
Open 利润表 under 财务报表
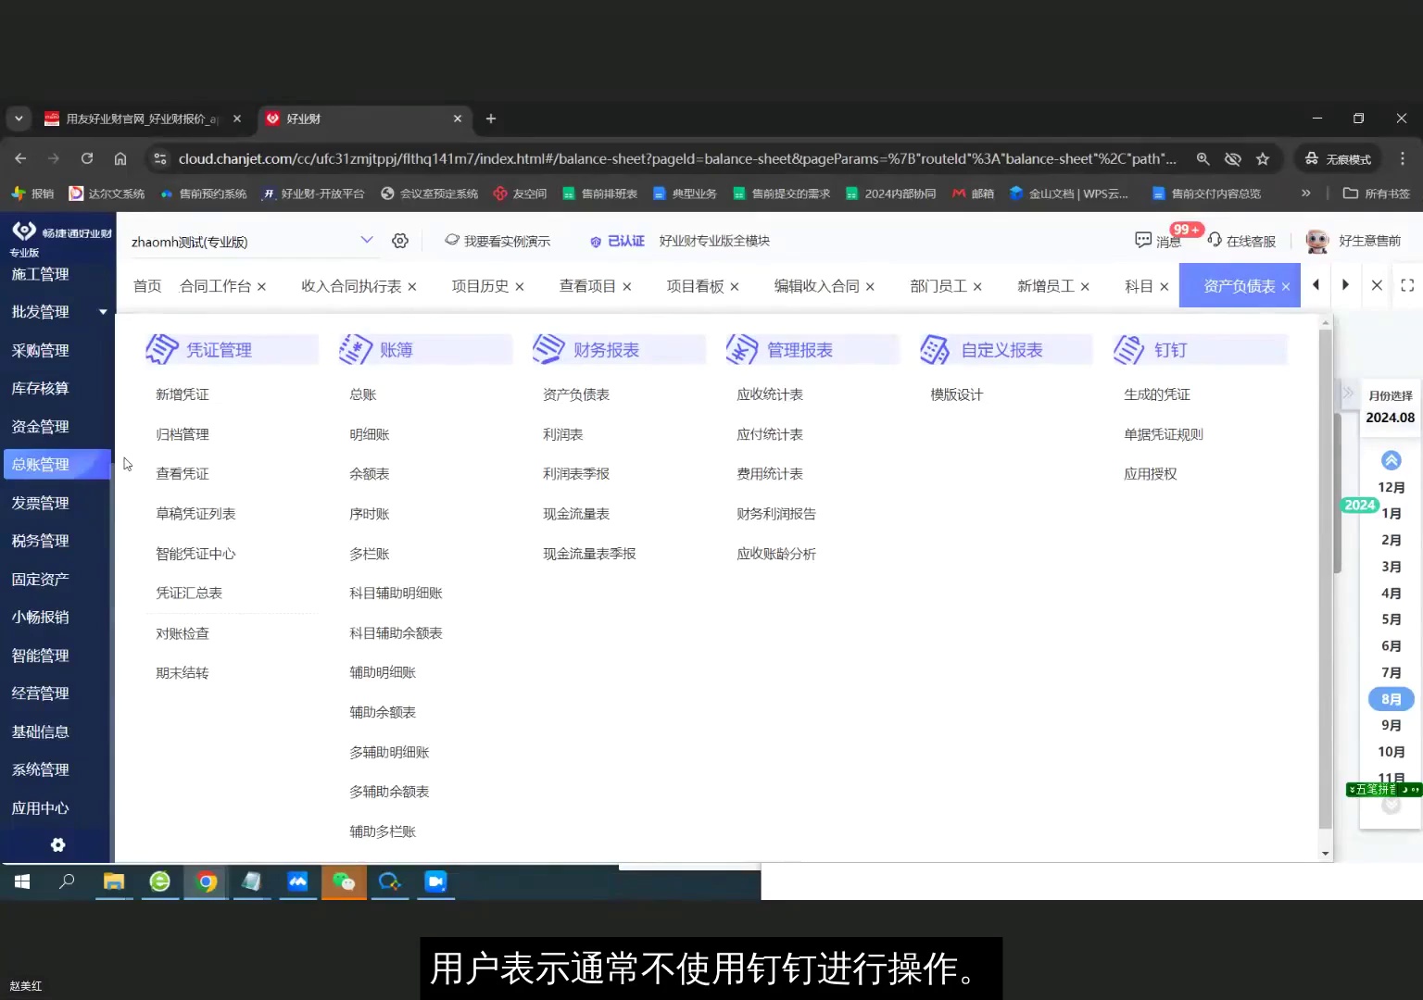tap(562, 433)
